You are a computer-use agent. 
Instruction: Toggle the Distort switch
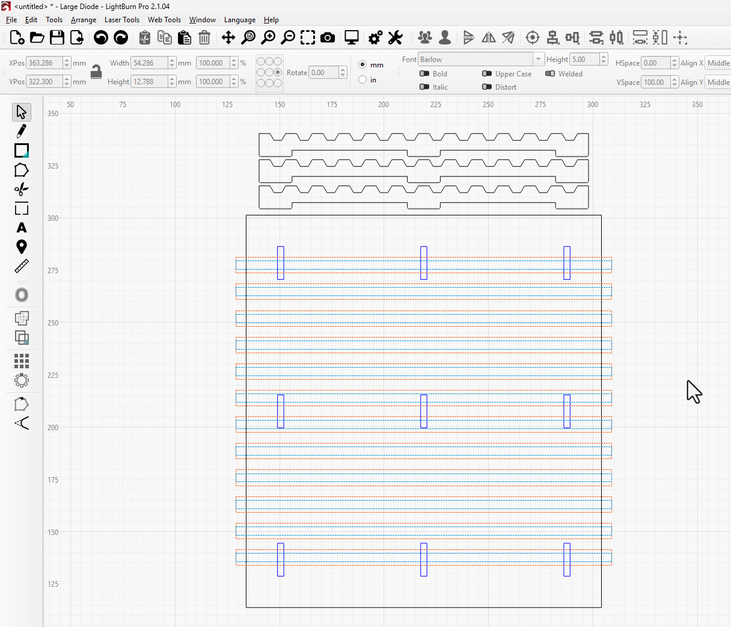click(487, 87)
